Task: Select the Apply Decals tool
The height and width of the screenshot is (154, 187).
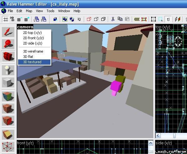Action: click(x=8, y=121)
